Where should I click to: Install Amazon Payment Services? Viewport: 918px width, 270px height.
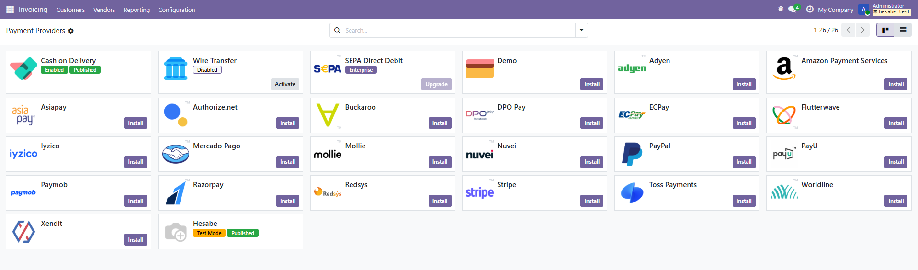pos(896,84)
